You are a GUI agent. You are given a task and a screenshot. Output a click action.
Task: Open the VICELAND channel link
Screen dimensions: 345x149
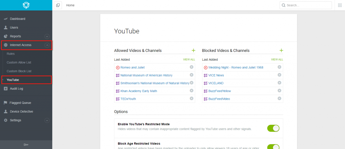click(x=216, y=83)
